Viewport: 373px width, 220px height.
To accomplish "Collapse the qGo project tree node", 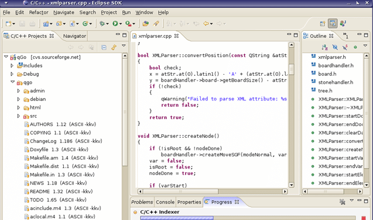I will point(6,57).
